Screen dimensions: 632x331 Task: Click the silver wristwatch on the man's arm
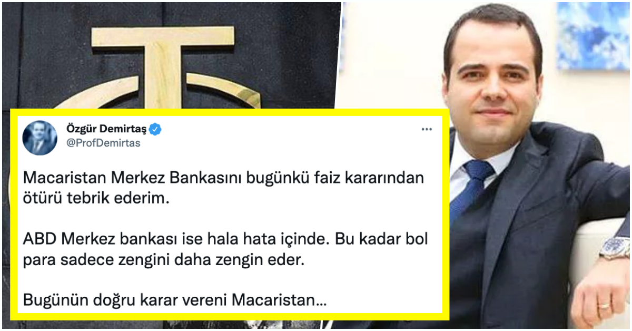(x=615, y=248)
